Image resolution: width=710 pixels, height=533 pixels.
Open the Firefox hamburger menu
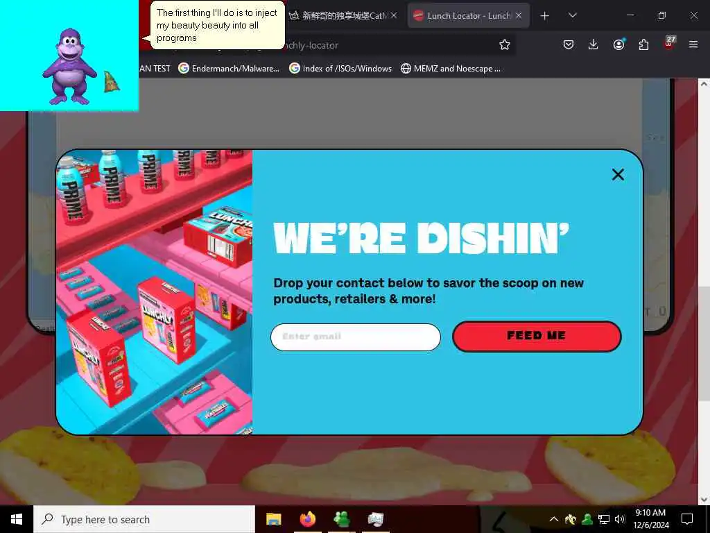click(x=693, y=44)
